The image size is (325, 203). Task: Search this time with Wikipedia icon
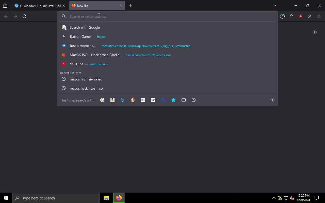(x=153, y=100)
